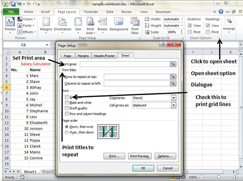Click the Print... button
Screen dimensions: 243x181
[114, 156]
